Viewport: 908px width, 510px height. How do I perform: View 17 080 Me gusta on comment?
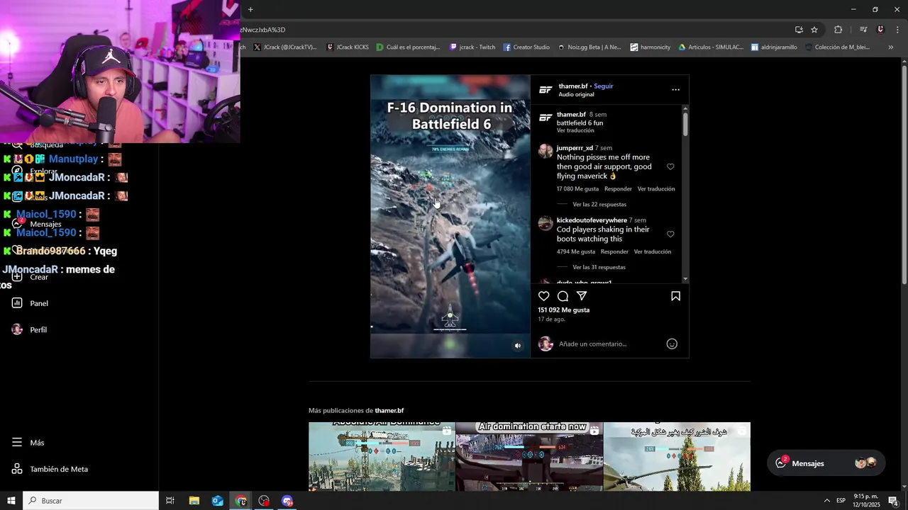[x=577, y=189]
